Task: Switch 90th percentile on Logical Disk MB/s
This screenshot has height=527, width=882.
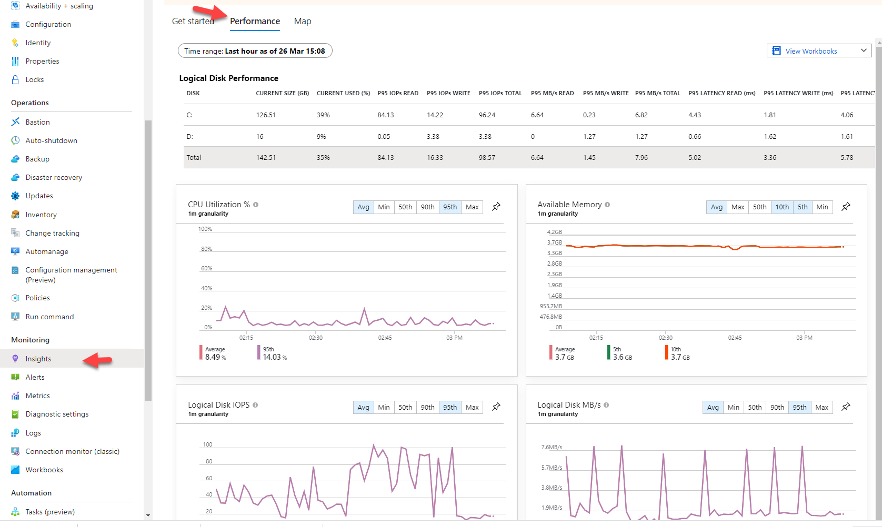Action: (x=777, y=407)
